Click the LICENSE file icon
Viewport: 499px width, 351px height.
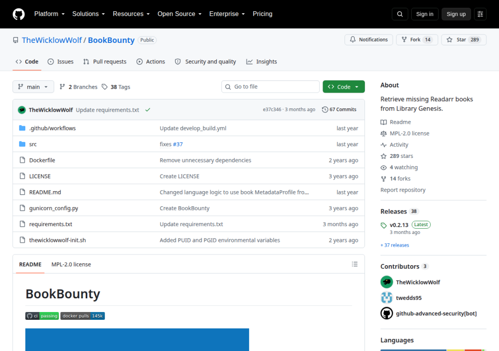[22, 176]
